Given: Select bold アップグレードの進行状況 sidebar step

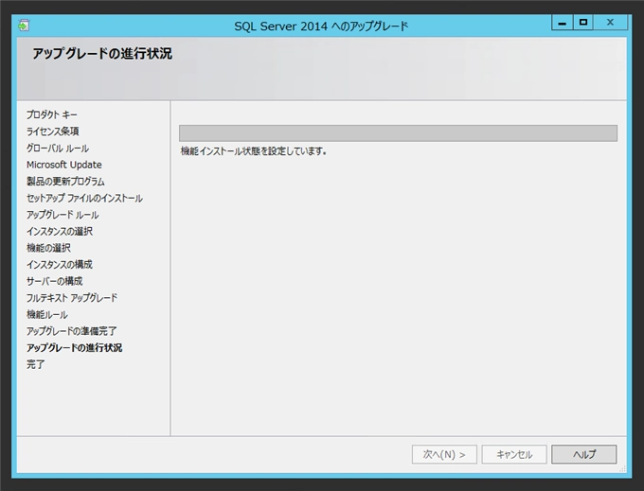Looking at the screenshot, I should click(74, 348).
